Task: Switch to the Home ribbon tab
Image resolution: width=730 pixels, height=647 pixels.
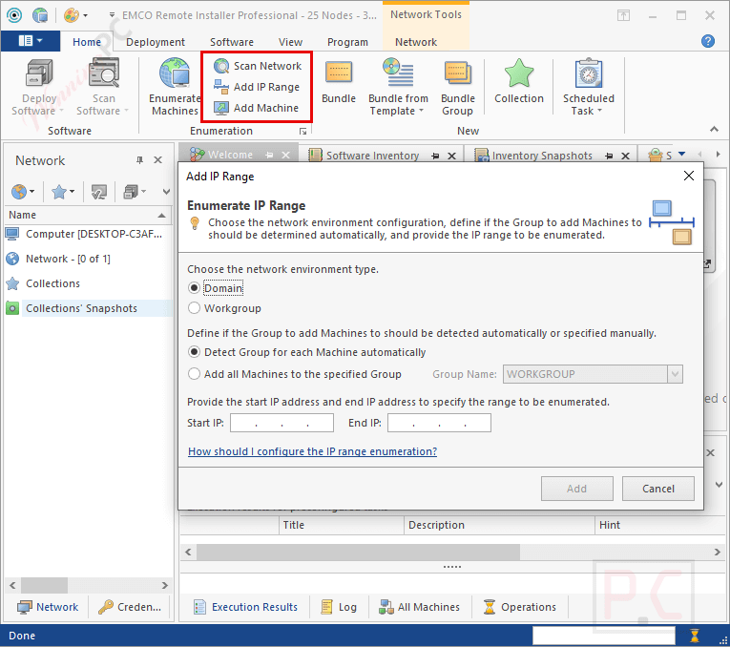Action: (x=87, y=42)
